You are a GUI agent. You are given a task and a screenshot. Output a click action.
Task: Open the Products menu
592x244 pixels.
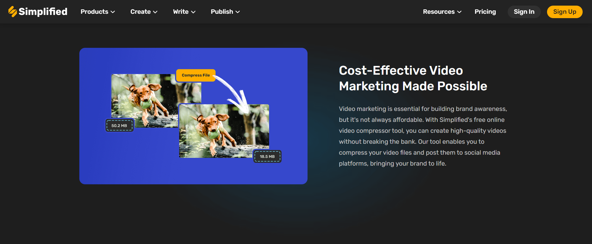click(94, 12)
